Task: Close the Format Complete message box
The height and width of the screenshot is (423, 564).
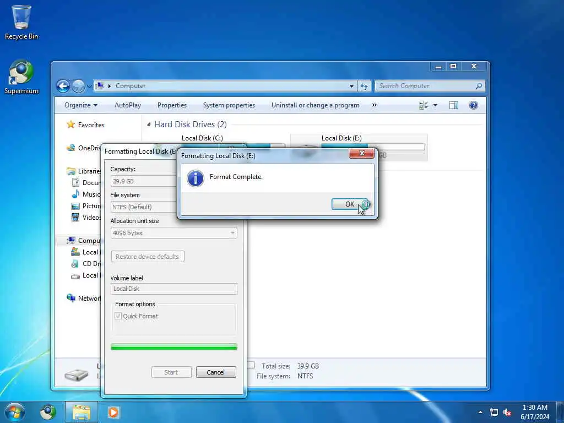Action: pyautogui.click(x=361, y=153)
